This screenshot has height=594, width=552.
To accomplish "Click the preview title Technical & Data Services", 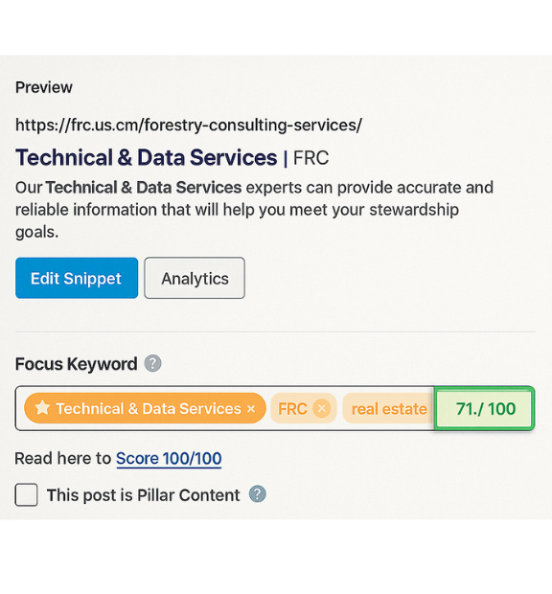I will pyautogui.click(x=147, y=157).
